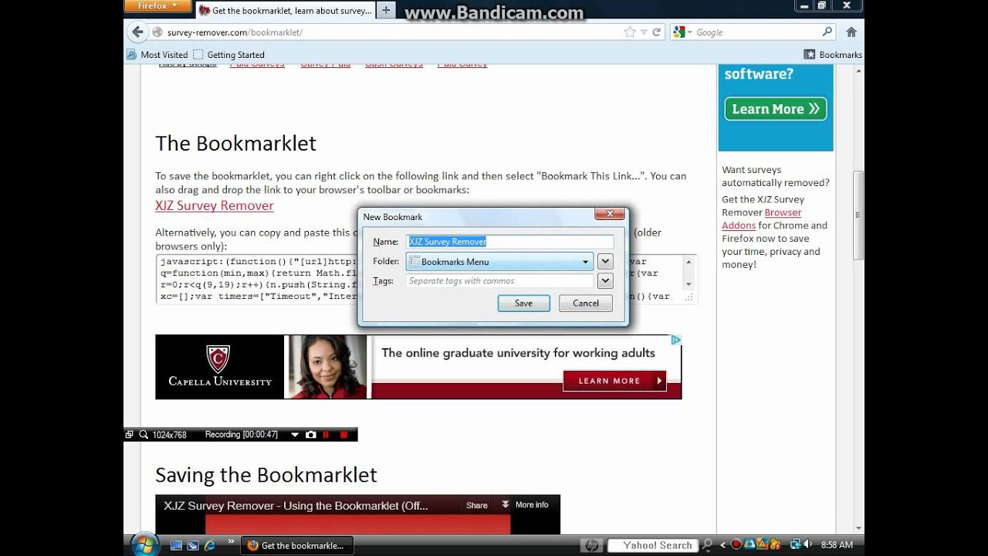Click the Share button on the video
Image resolution: width=988 pixels, height=556 pixels.
point(477,505)
